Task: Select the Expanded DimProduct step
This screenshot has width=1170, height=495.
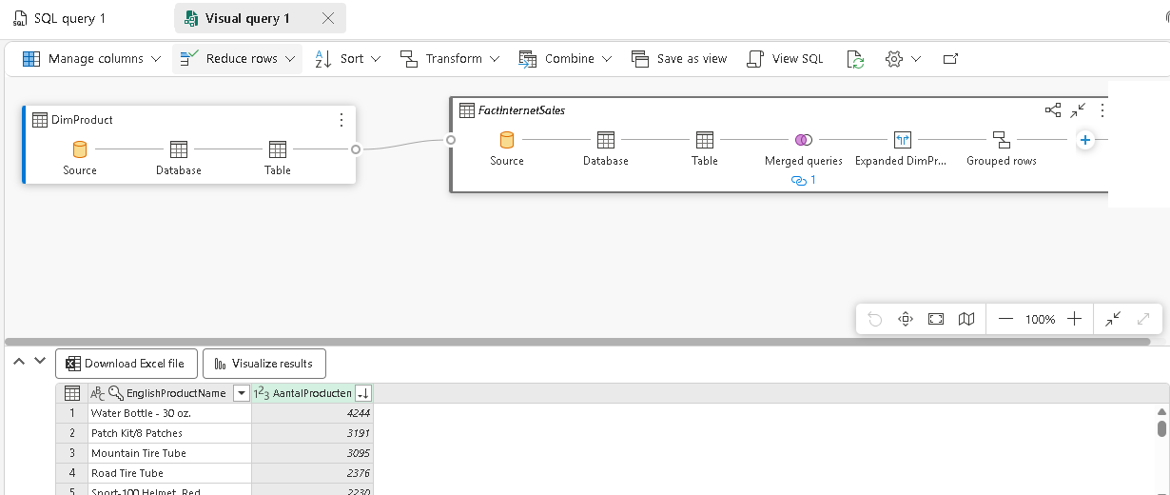Action: point(902,148)
